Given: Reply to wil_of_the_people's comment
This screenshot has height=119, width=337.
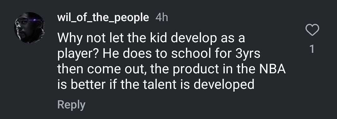Looking at the screenshot, I should click(x=71, y=105).
